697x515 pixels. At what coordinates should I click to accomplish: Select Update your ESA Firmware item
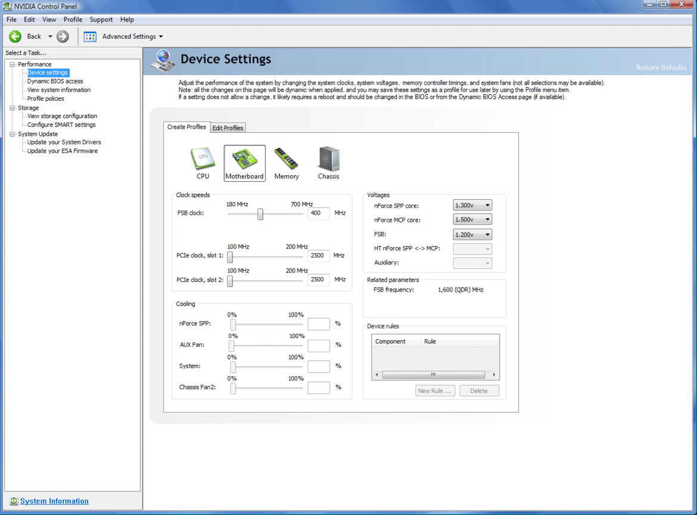tap(62, 151)
